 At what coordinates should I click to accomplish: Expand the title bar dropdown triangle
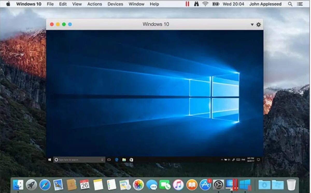[x=252, y=25]
